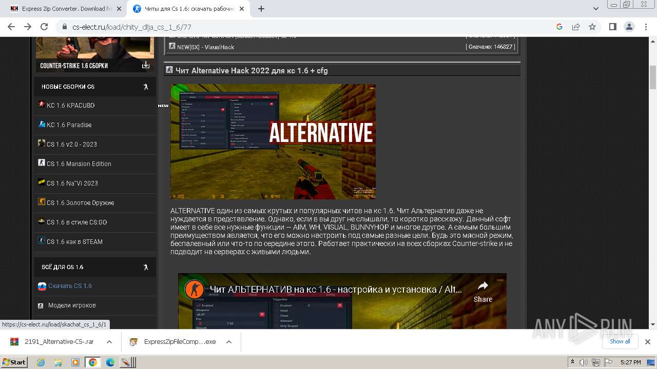
Task: Switch to Читы для Cs 1.6 tab
Action: [x=189, y=9]
